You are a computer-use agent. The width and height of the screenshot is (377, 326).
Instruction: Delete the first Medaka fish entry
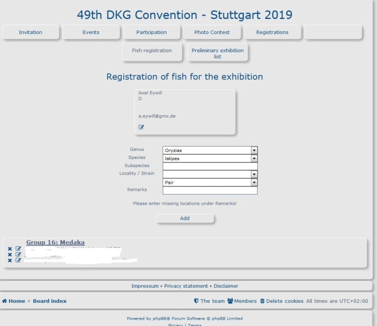pyautogui.click(x=10, y=249)
